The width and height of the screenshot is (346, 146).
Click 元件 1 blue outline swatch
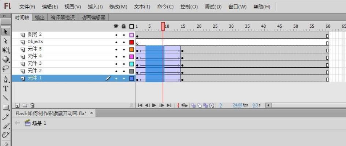pos(131,78)
